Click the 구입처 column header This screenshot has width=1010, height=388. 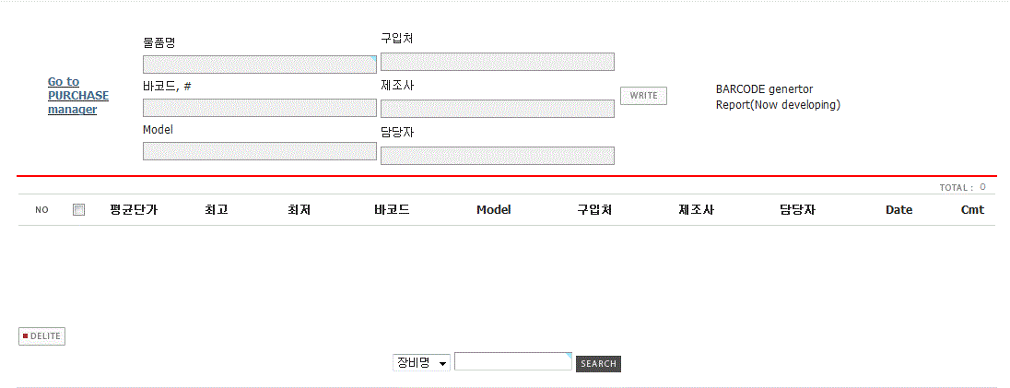(594, 209)
